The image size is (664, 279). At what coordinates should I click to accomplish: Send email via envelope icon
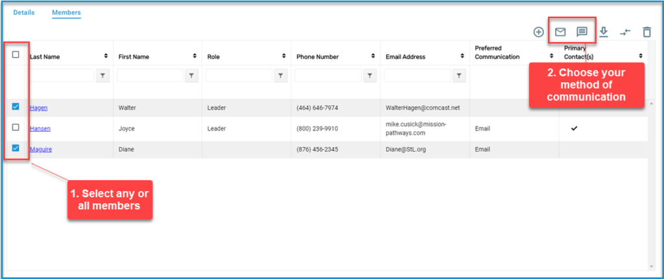click(560, 32)
